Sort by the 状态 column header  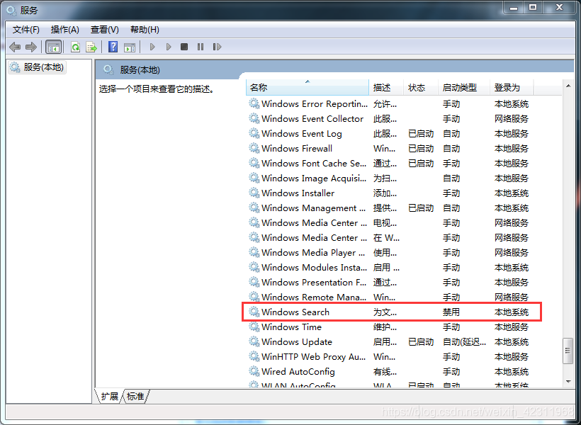click(421, 87)
